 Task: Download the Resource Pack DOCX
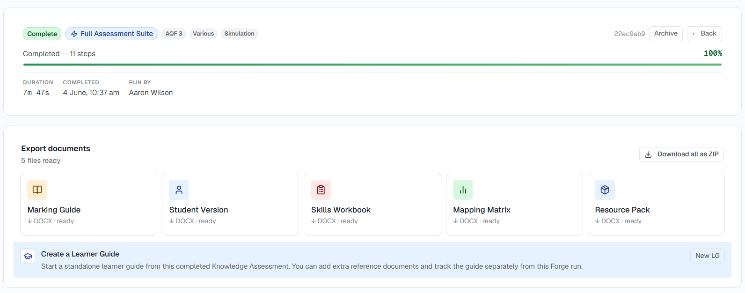(656, 204)
